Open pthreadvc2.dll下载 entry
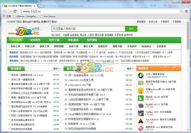 [x=80, y=85]
